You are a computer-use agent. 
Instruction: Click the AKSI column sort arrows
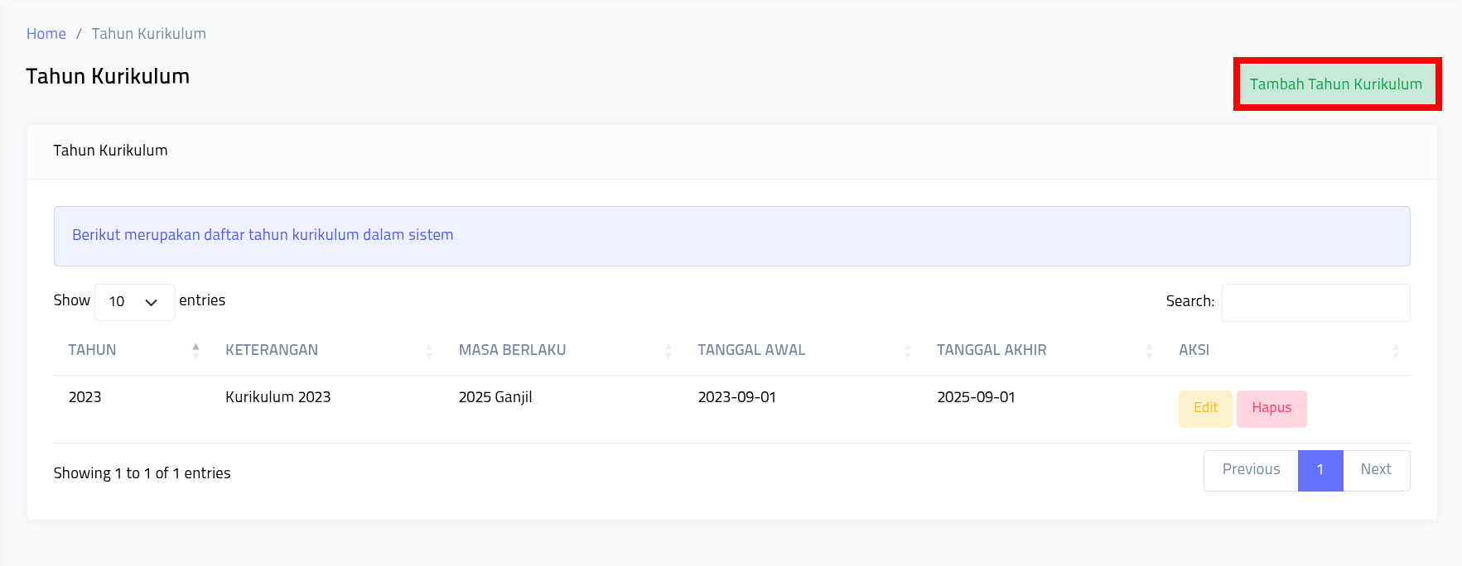[x=1395, y=351]
